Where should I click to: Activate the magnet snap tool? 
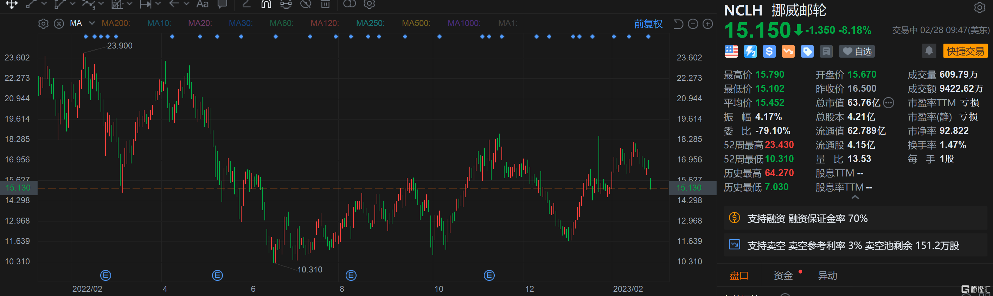pyautogui.click(x=266, y=4)
